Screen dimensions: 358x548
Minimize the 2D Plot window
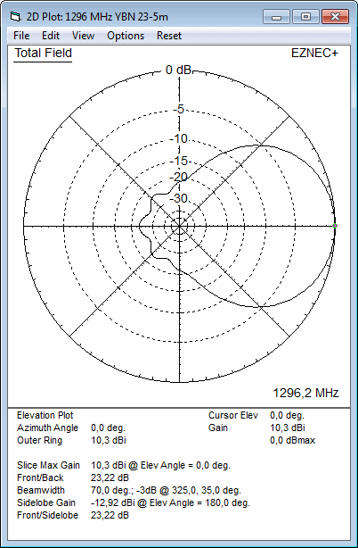[276, 16]
